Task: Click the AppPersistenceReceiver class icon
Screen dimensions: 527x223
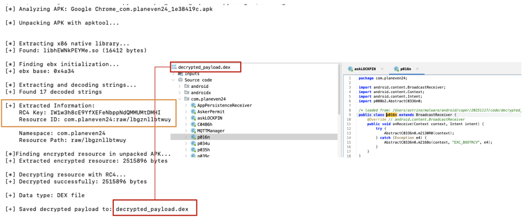Action: click(193, 105)
